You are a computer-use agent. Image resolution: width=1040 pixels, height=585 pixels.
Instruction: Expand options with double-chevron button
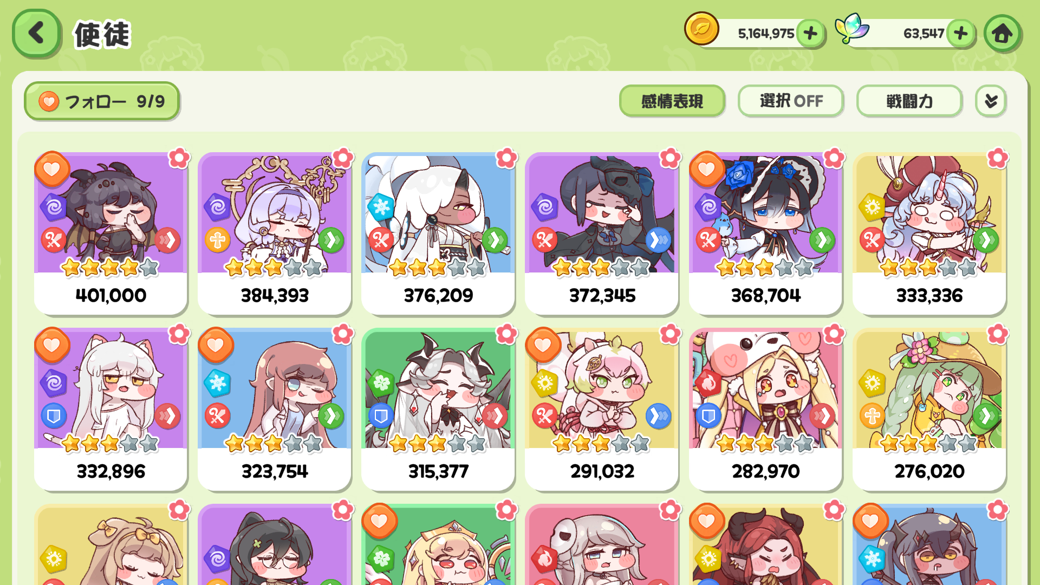pos(991,101)
